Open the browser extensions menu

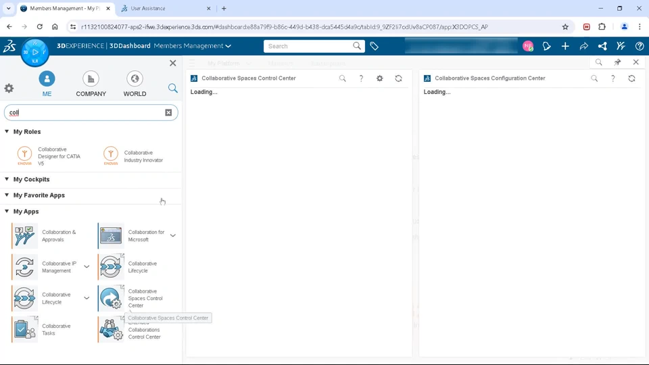pos(602,27)
